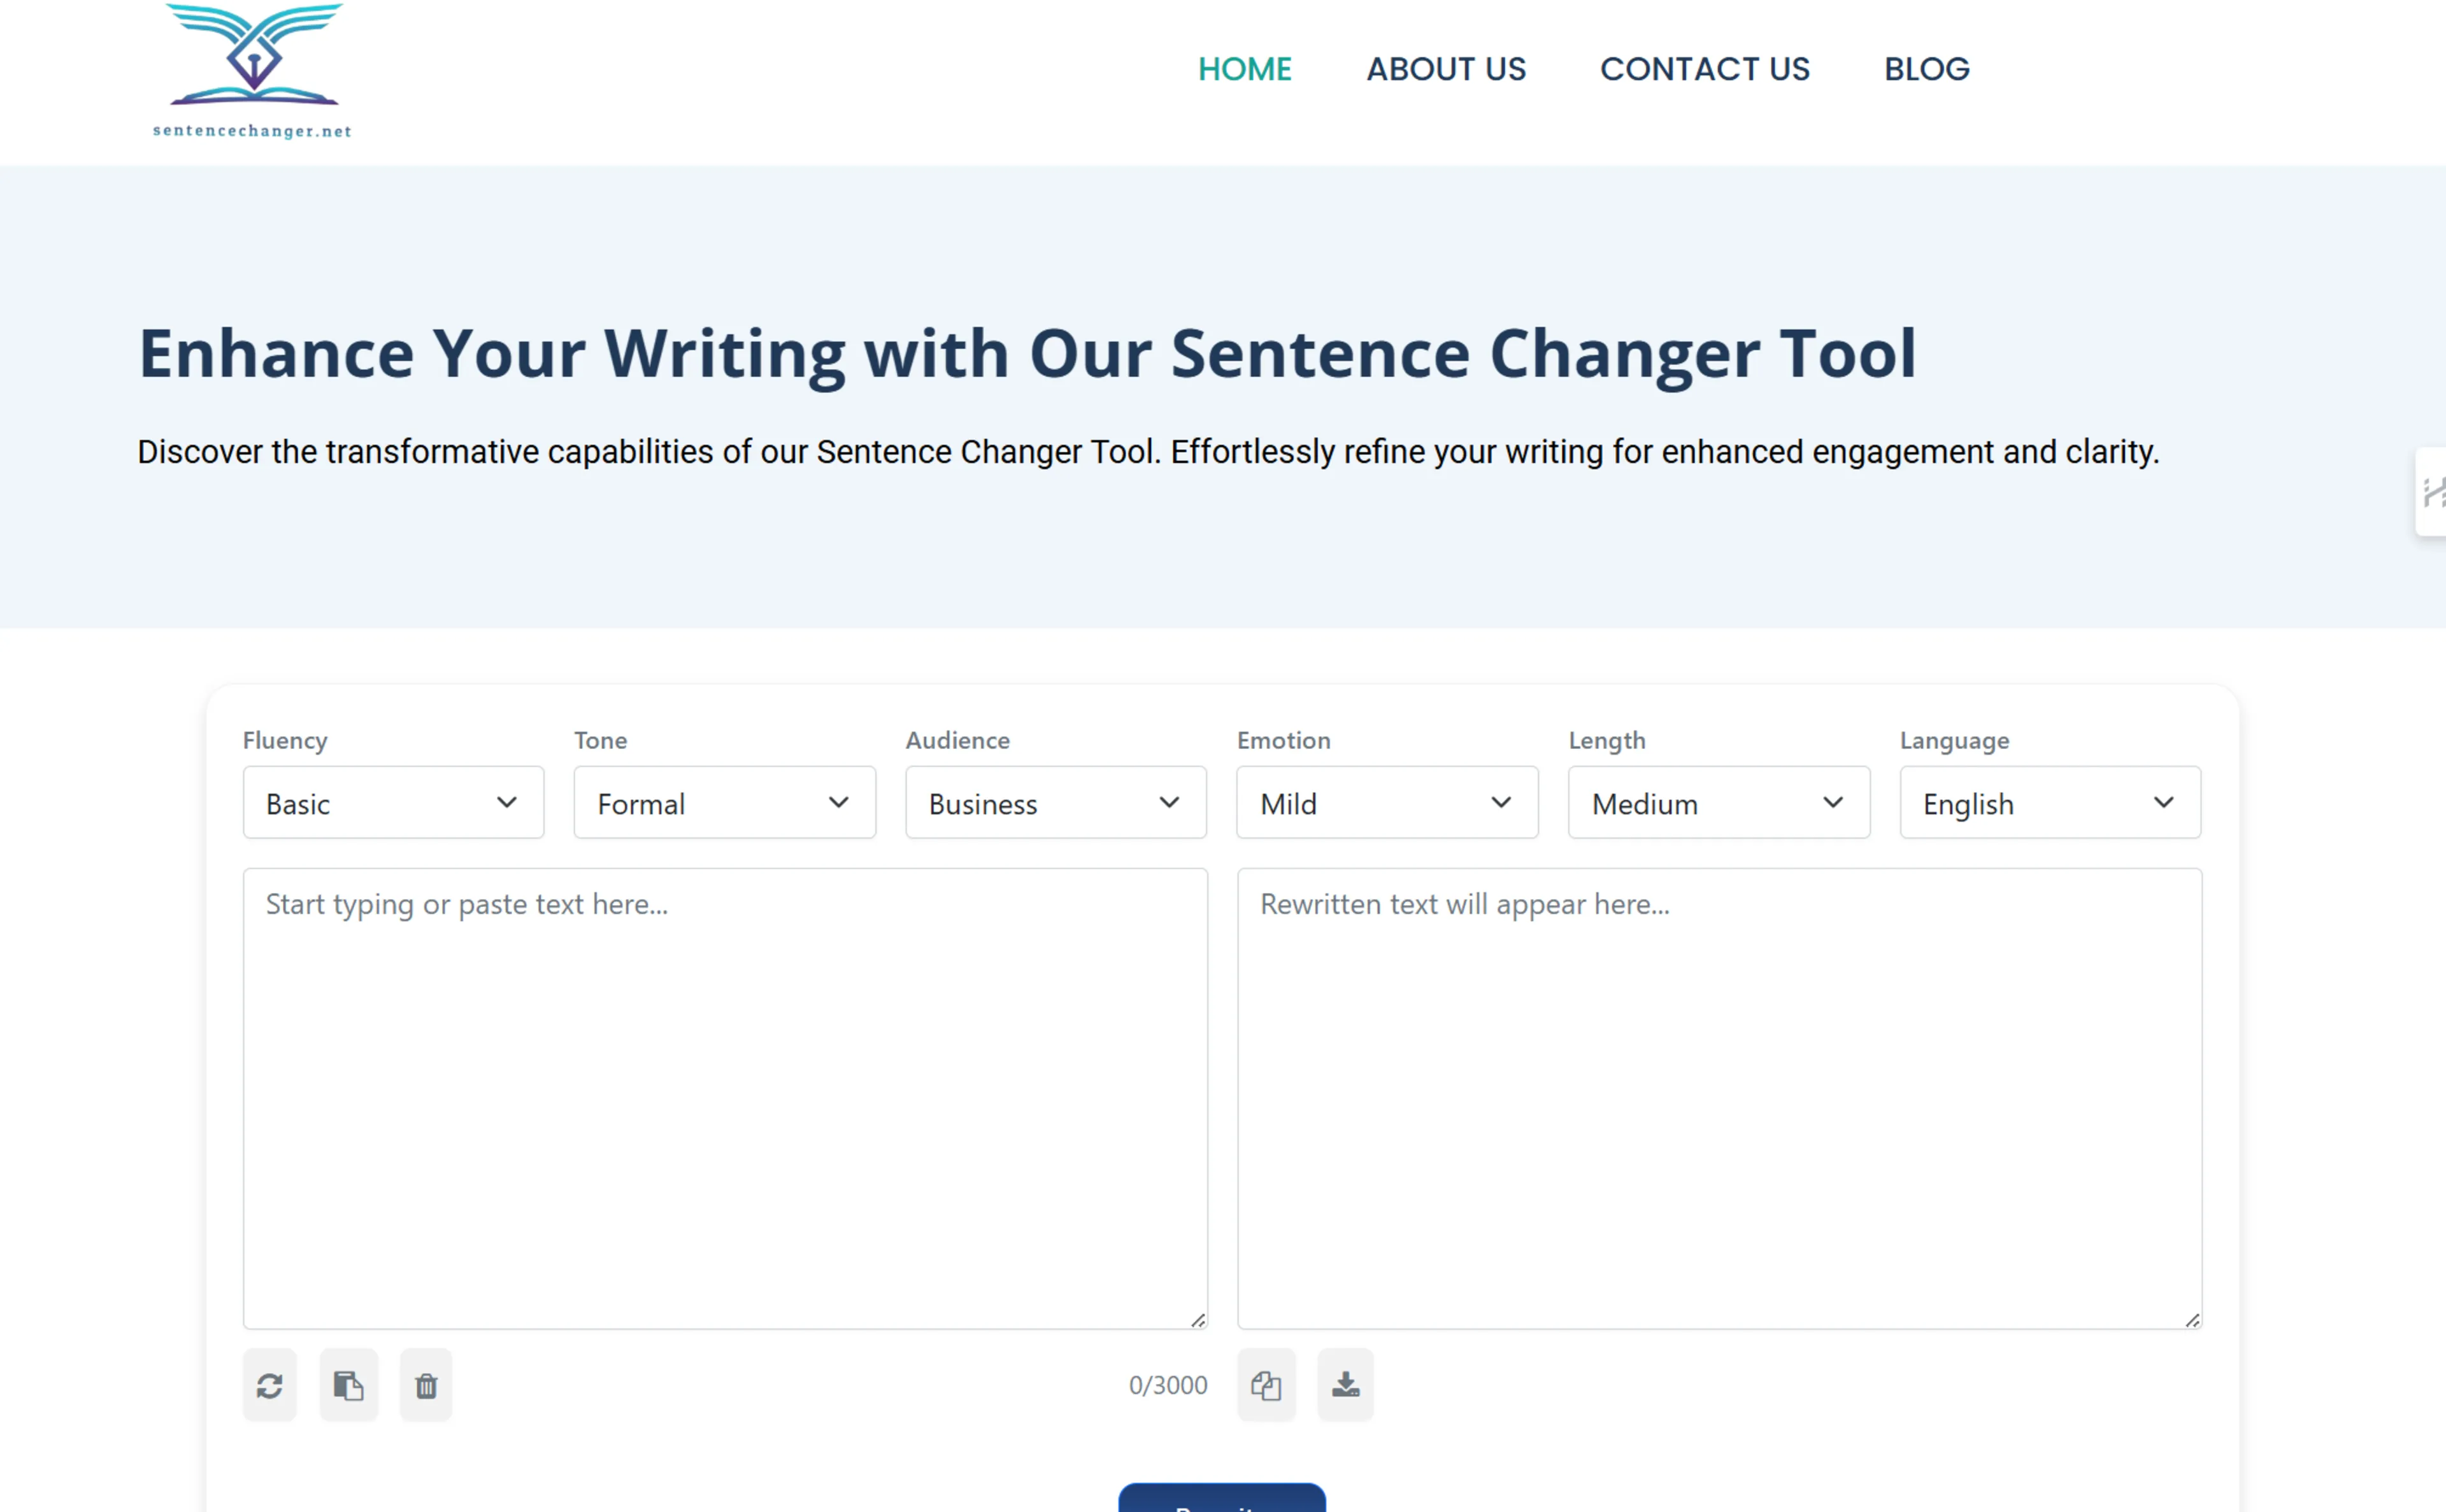Open the Length dropdown showing Medium
This screenshot has width=2446, height=1512.
click(1718, 802)
